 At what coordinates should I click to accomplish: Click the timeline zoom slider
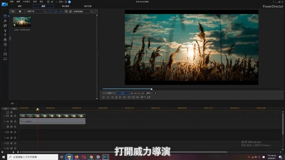(13, 152)
